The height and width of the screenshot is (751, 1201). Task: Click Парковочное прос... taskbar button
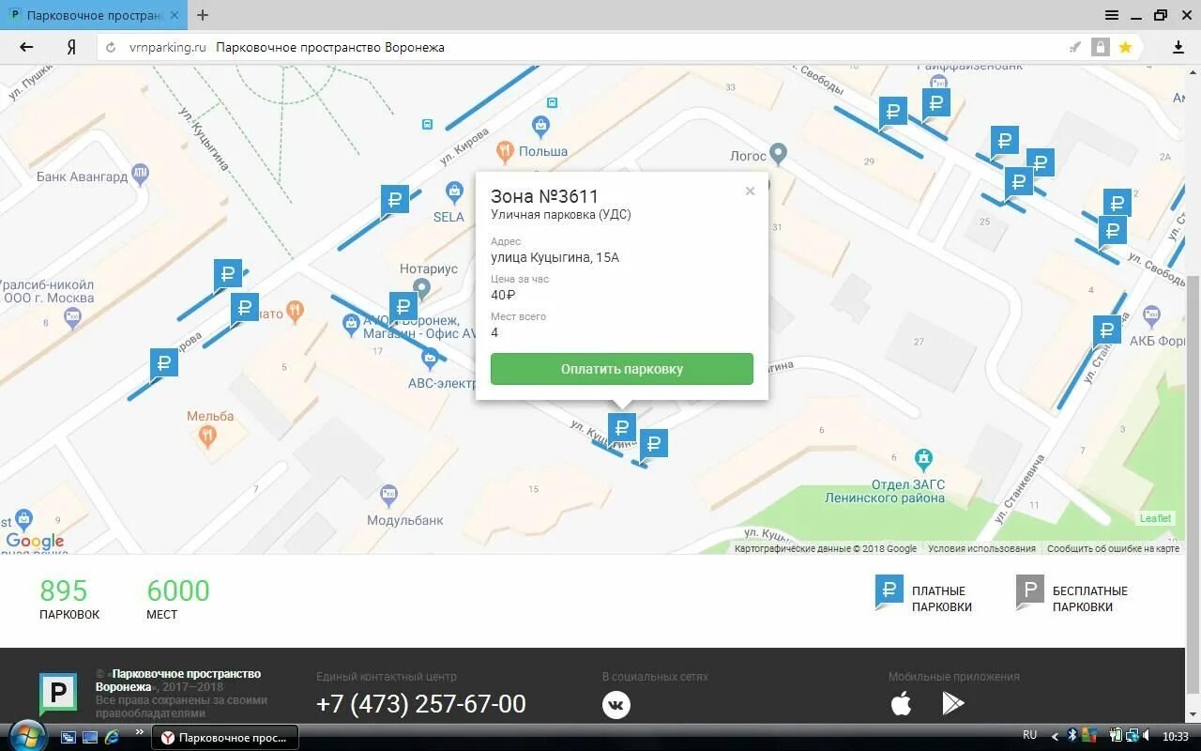[x=225, y=737]
